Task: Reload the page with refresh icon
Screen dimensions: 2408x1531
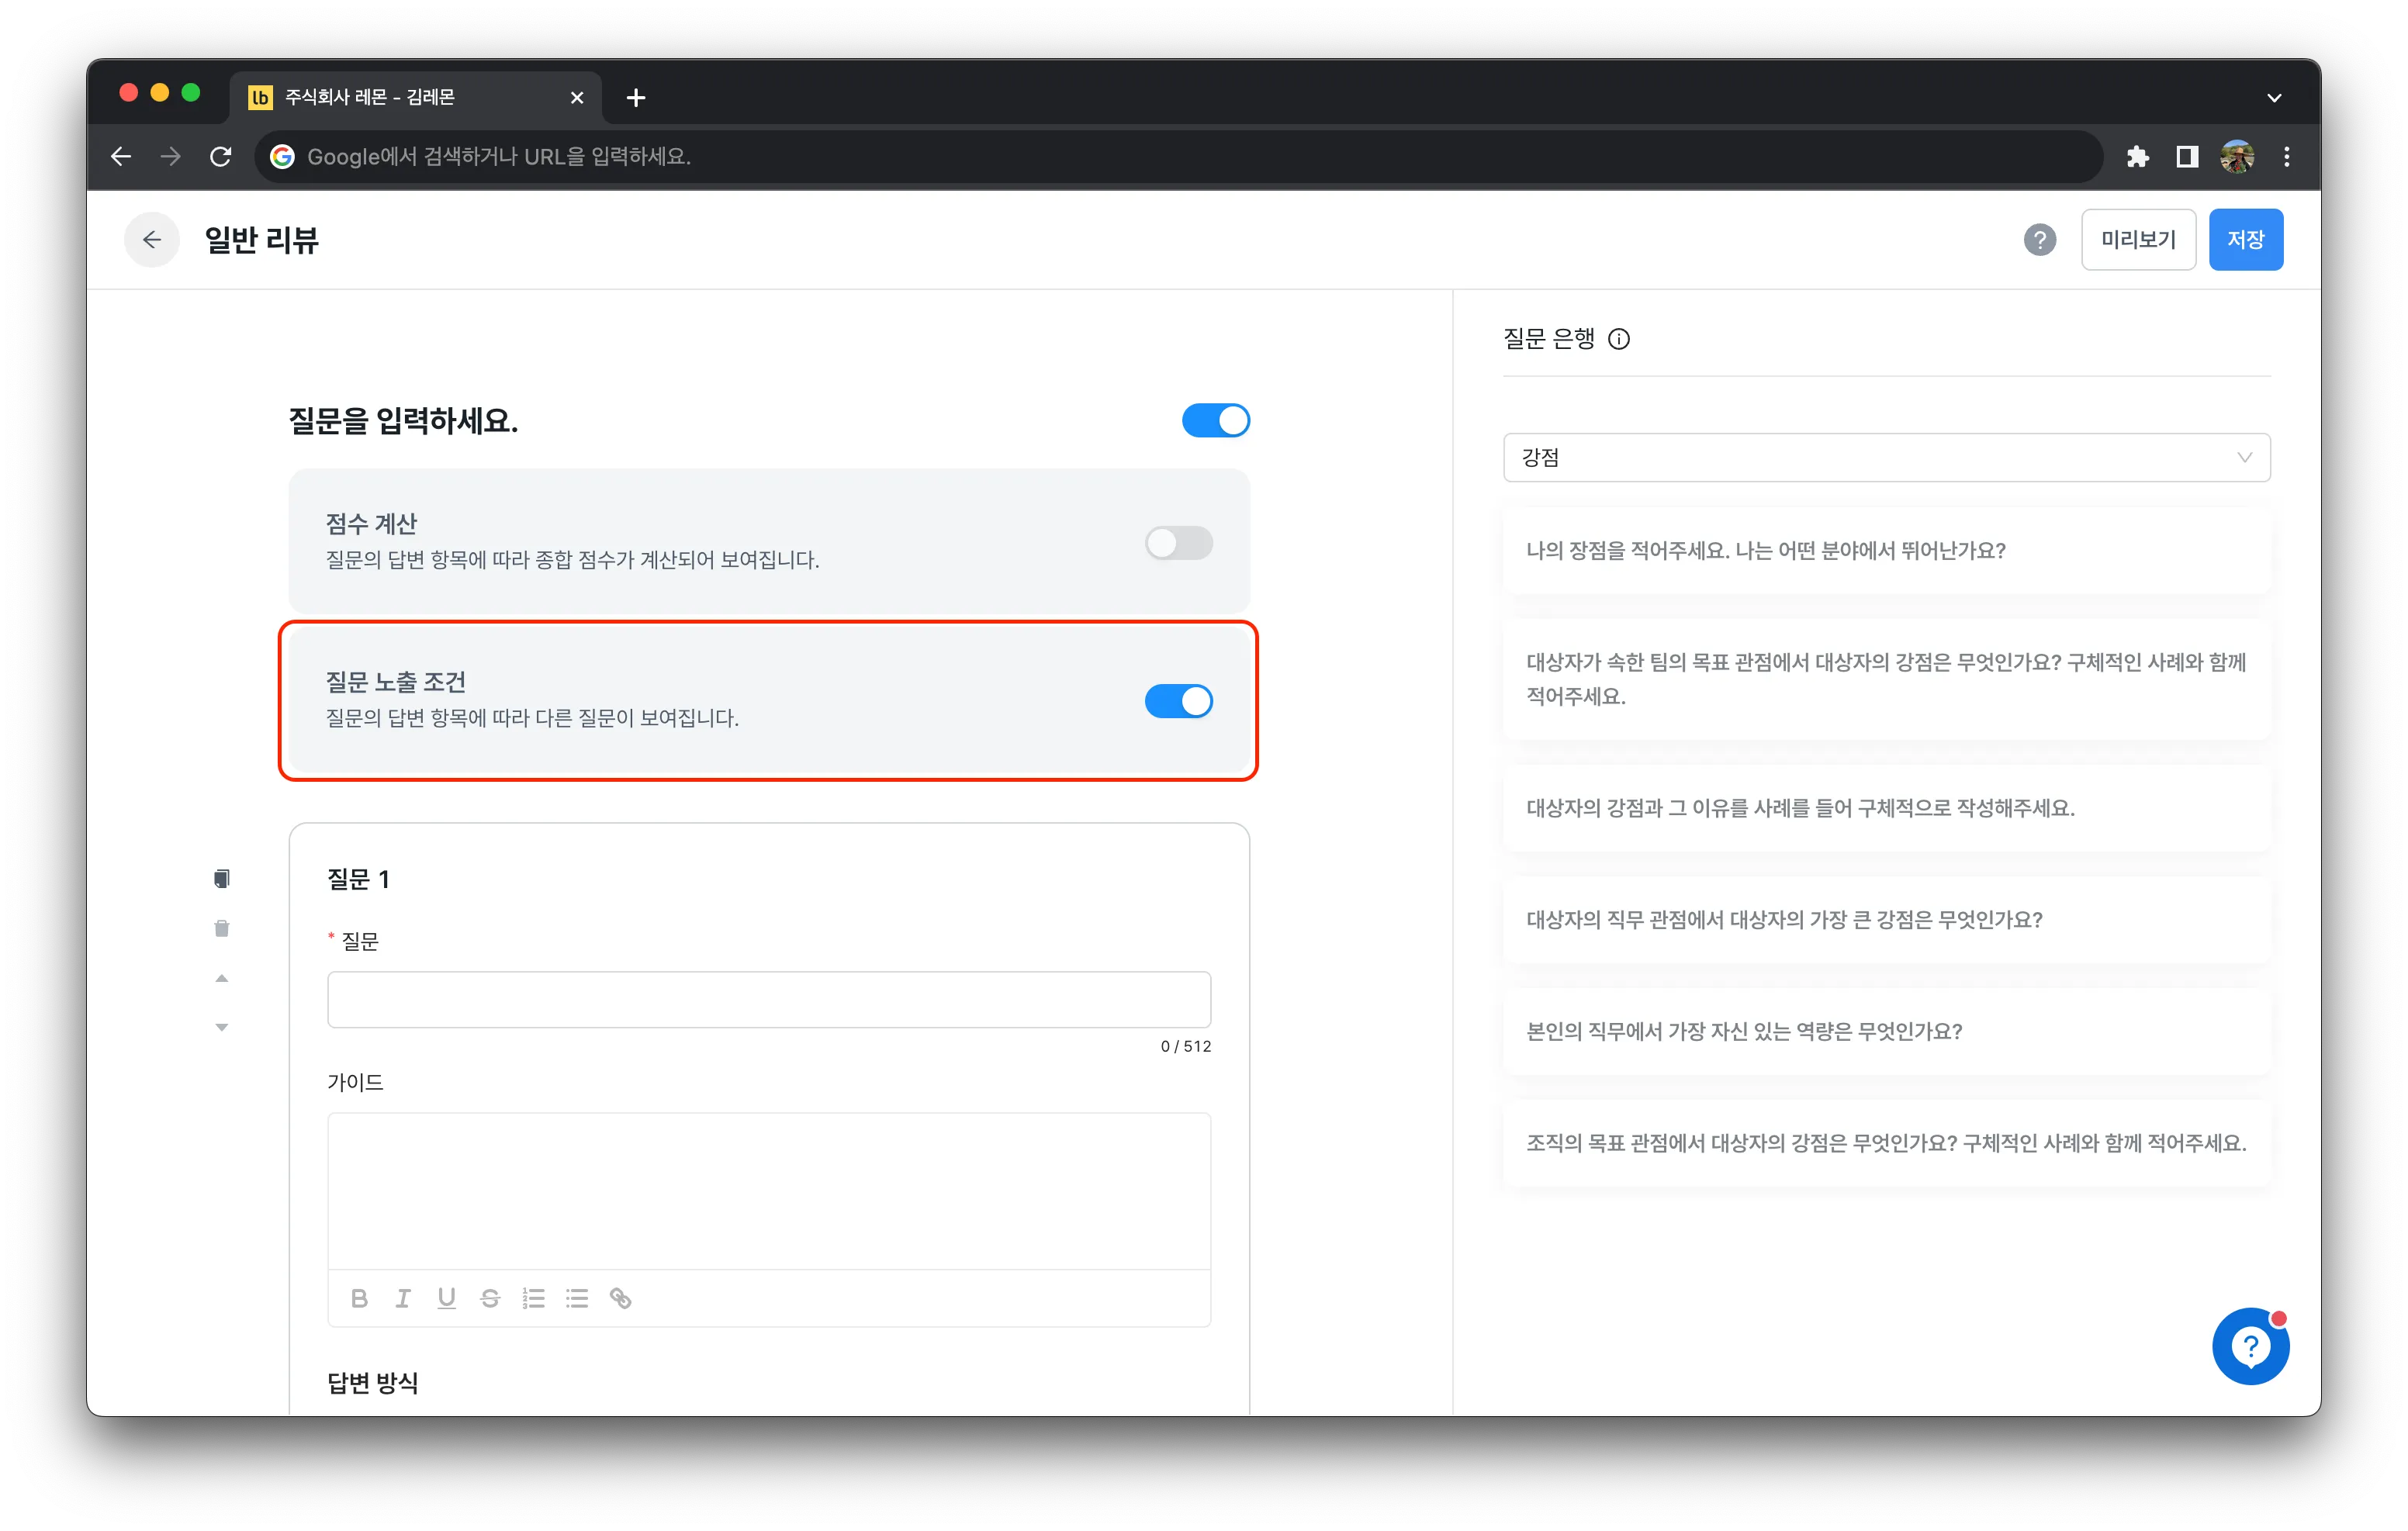Action: pos(221,156)
